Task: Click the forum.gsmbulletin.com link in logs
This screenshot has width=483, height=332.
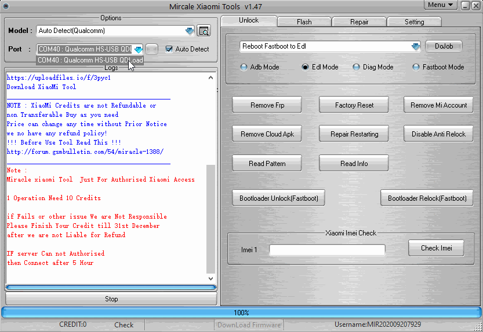Action: coord(85,152)
